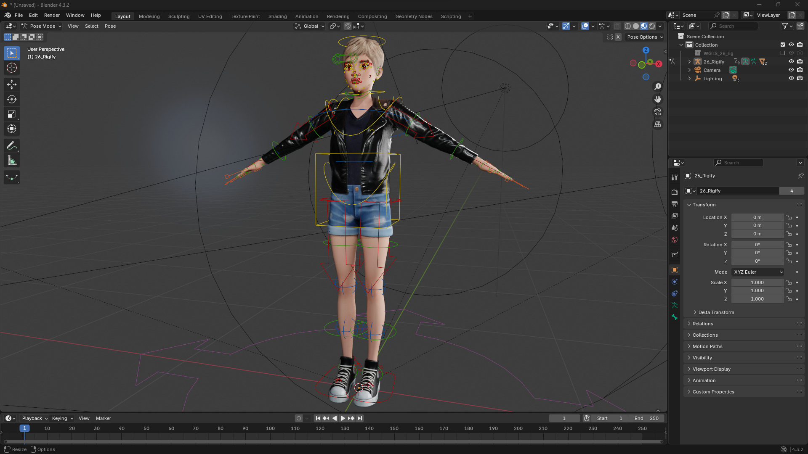The image size is (808, 454).
Task: Toggle camera view icon in viewport
Action: [x=658, y=112]
